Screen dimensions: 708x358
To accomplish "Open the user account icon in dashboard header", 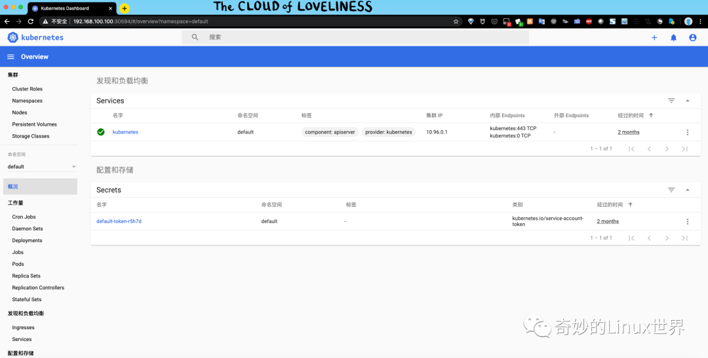I will pos(693,38).
